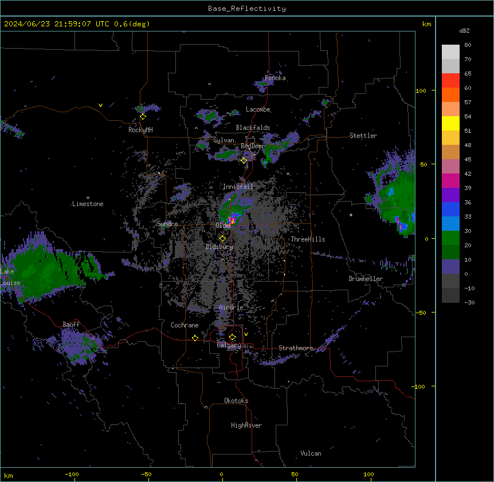494x482 pixels.
Task: Click the yellow diamond marker near RockyMH
Action: point(143,117)
